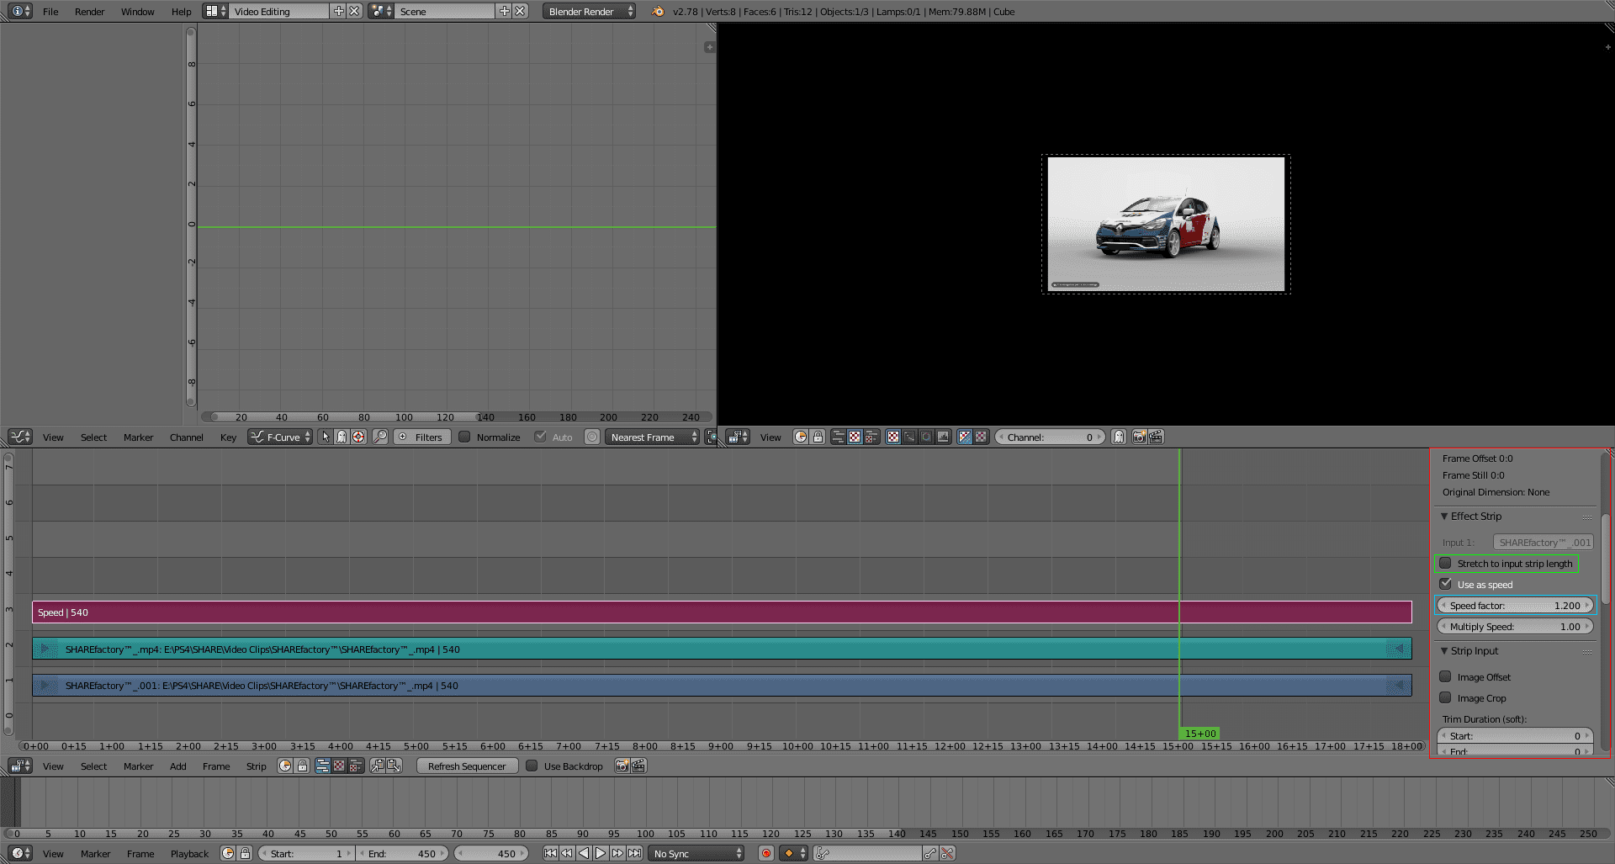Click the Refresh Sequencer button
Viewport: 1615px width, 864px height.
point(467,766)
